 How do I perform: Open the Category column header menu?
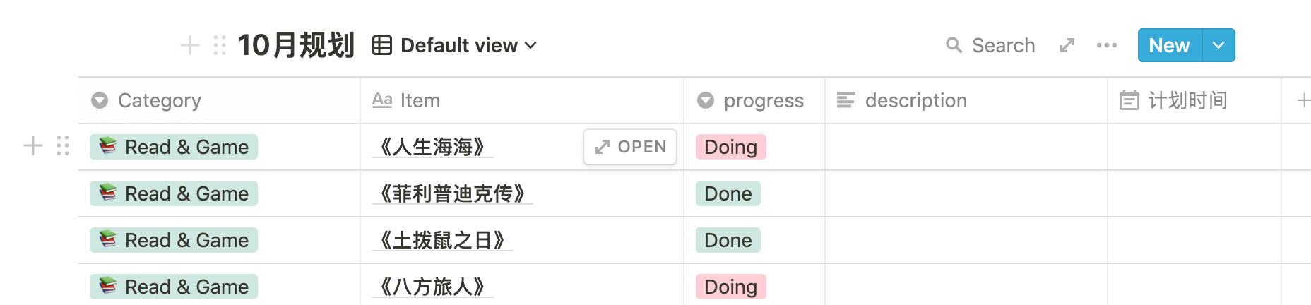[219, 100]
